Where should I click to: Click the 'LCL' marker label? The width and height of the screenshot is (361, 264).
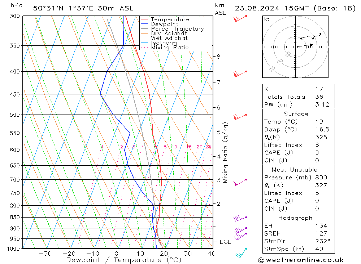coord(225,242)
